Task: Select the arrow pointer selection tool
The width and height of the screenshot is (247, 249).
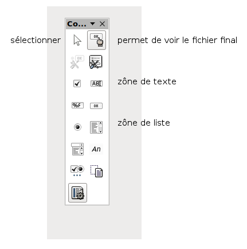Action: point(77,40)
